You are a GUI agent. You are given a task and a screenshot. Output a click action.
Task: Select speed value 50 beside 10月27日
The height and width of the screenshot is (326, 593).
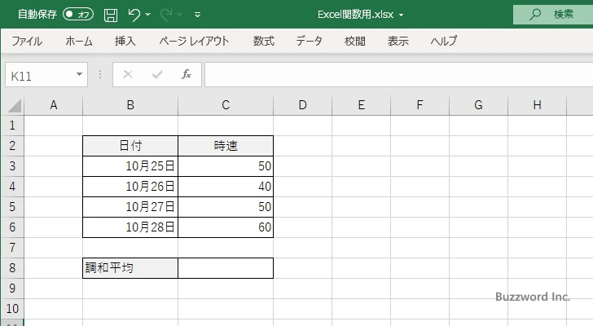click(226, 207)
